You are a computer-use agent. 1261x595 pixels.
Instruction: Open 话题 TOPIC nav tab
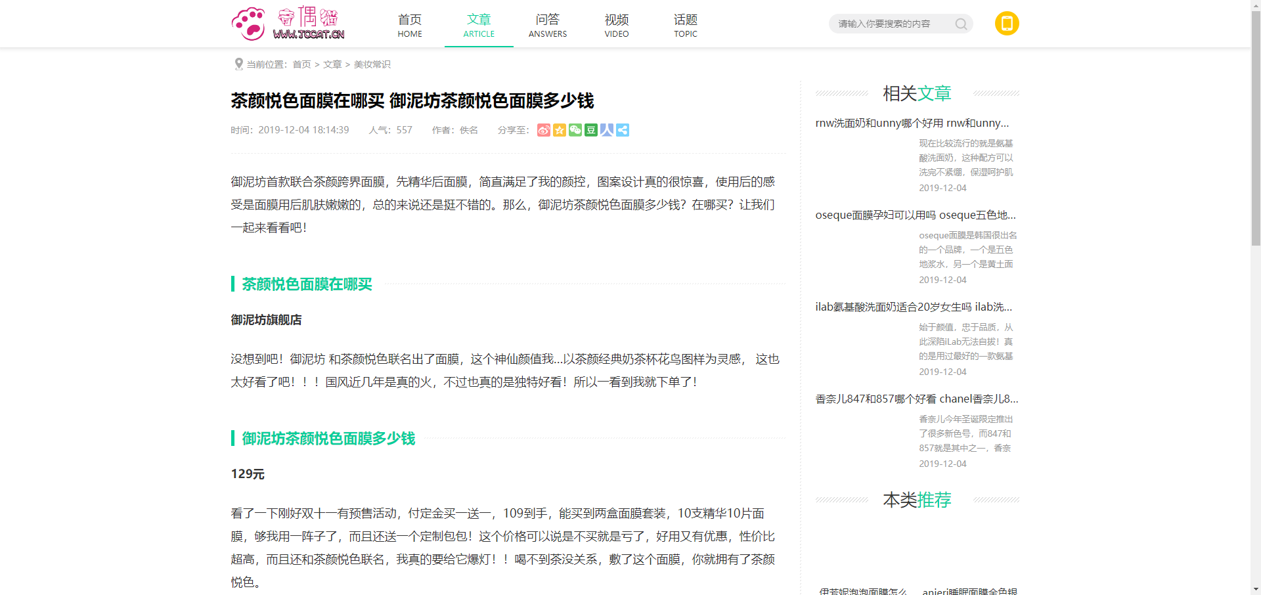(x=686, y=25)
